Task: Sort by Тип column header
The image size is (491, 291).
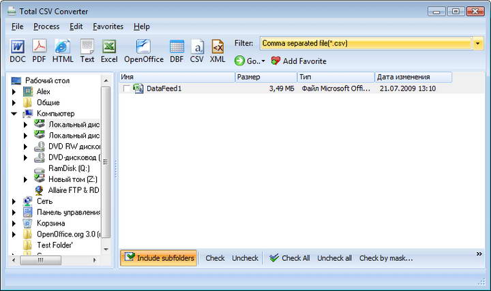Action: click(x=336, y=77)
